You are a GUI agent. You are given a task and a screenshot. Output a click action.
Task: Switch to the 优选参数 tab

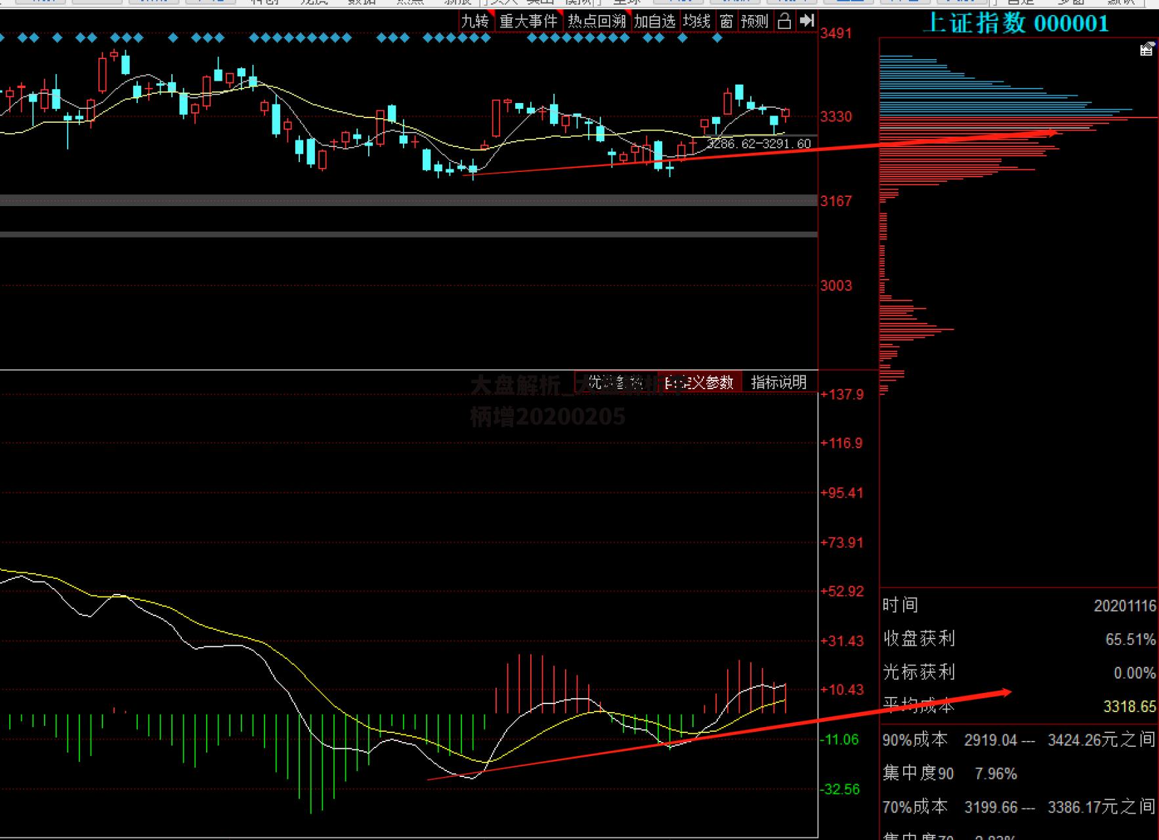[615, 382]
